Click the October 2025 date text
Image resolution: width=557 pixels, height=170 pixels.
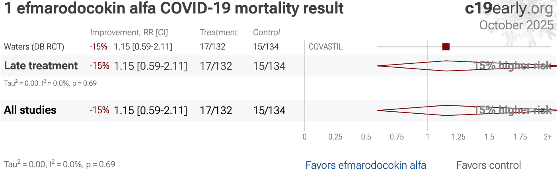[516, 25]
